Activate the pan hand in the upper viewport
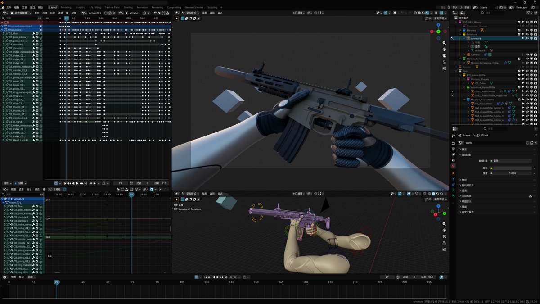 pos(445,49)
